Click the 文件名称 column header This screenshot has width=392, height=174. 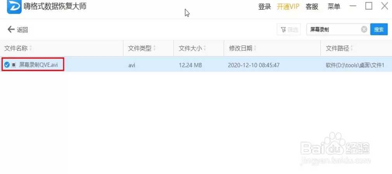16,48
